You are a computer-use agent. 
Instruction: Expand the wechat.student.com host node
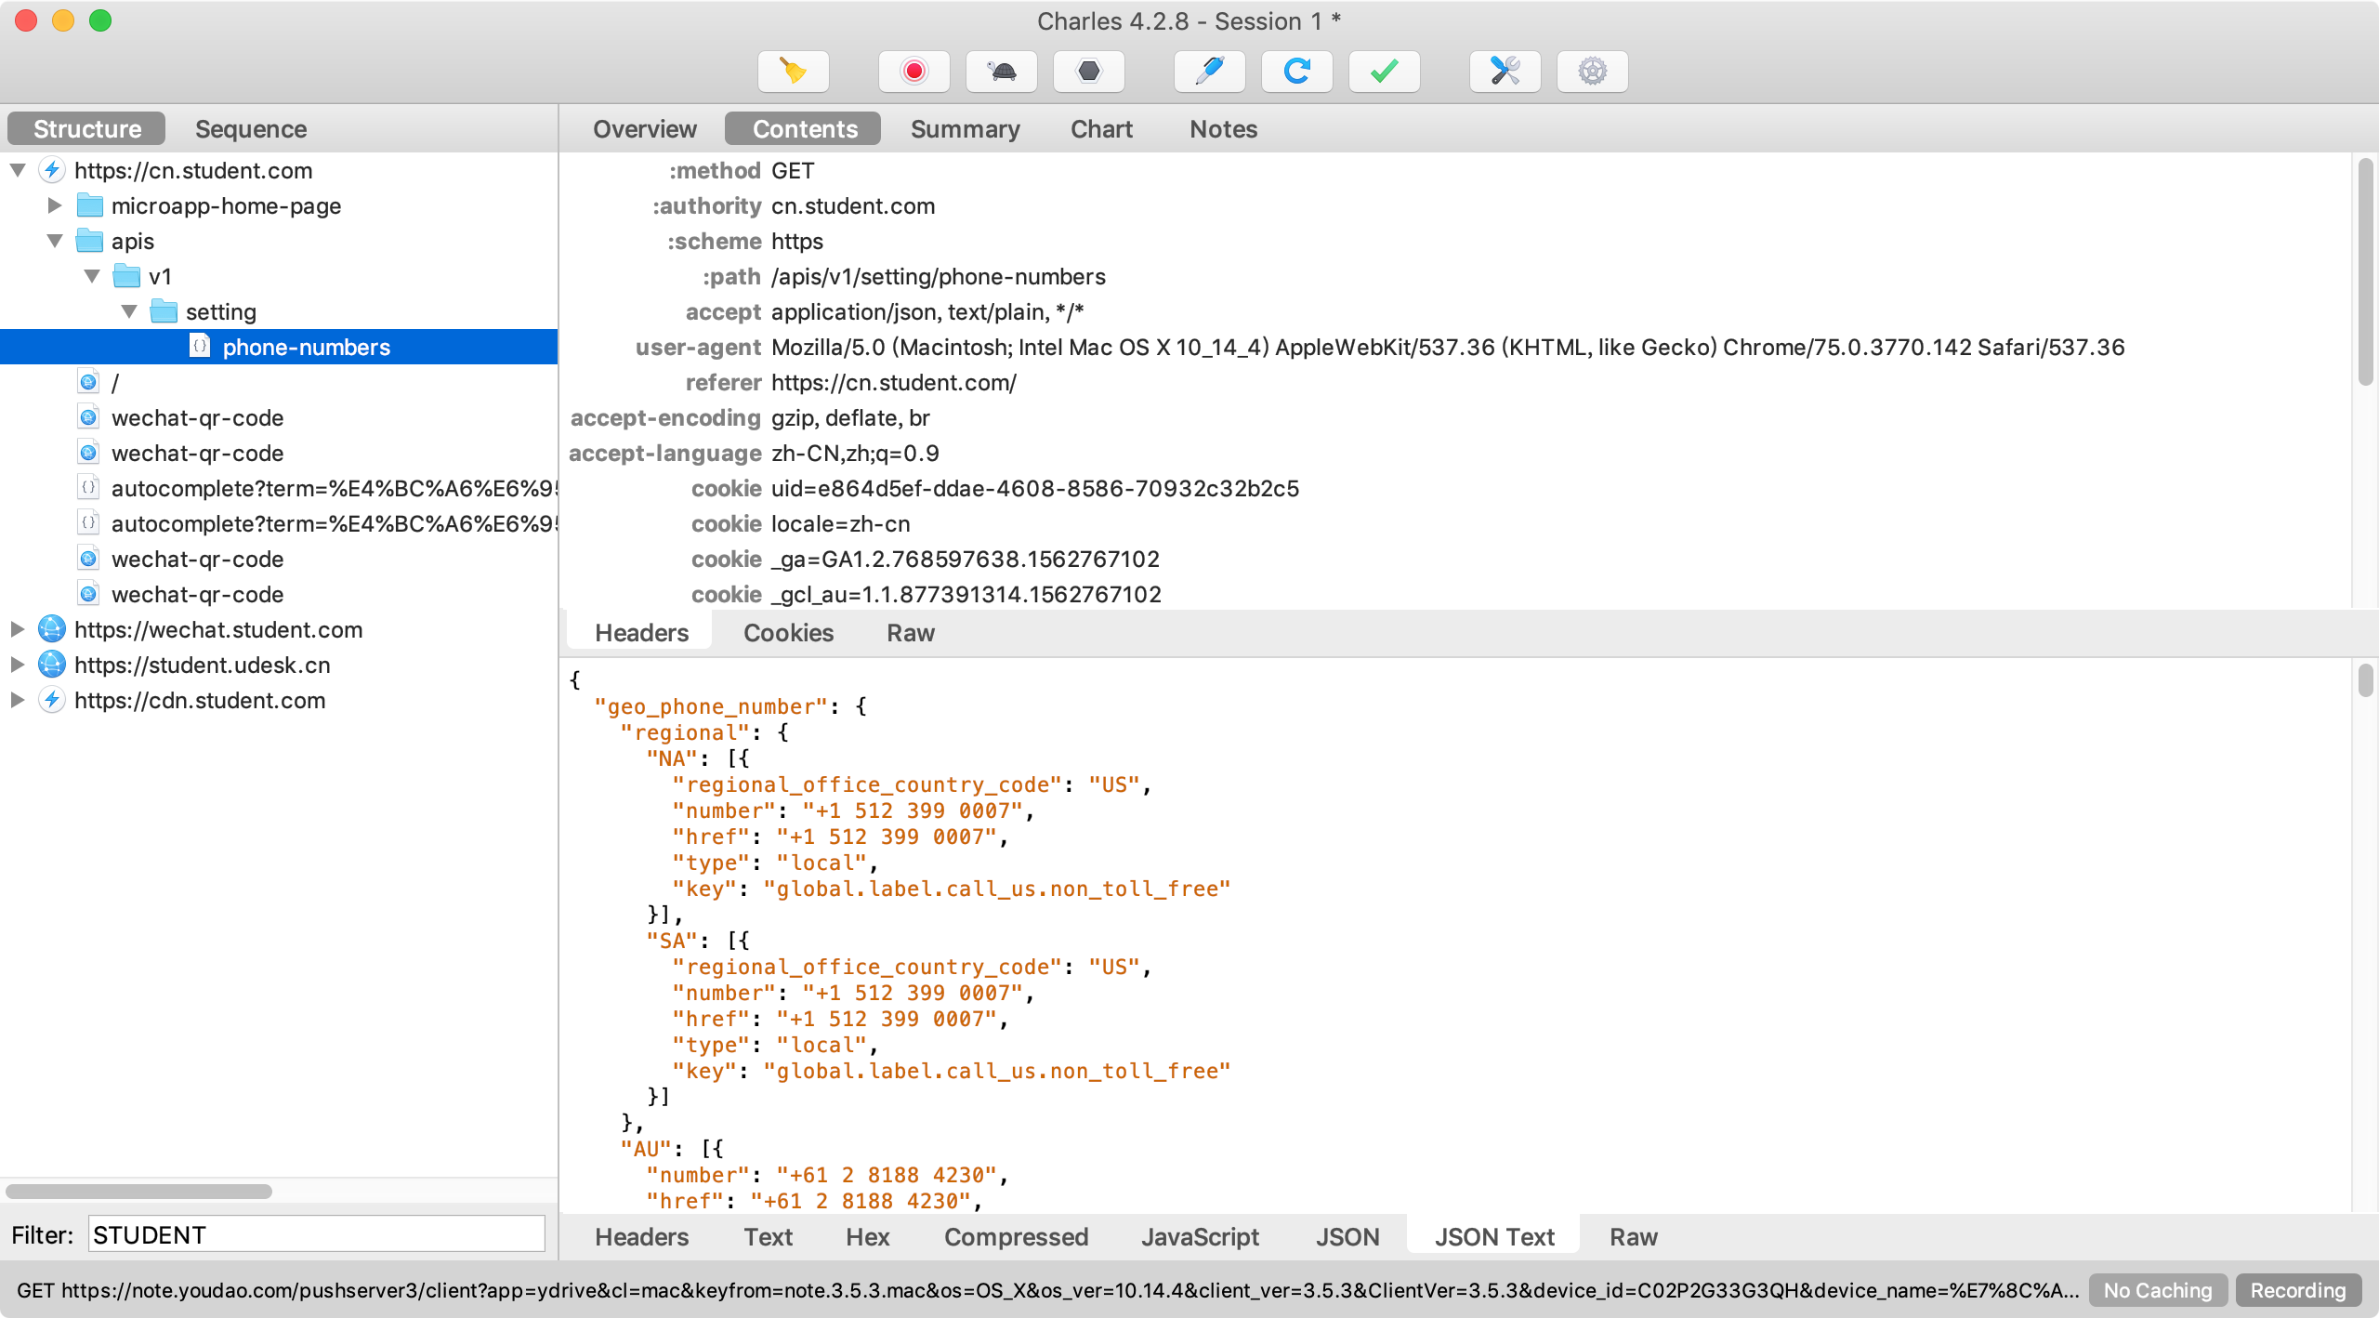pyautogui.click(x=18, y=629)
